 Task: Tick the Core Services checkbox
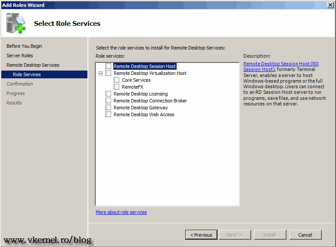click(x=117, y=80)
